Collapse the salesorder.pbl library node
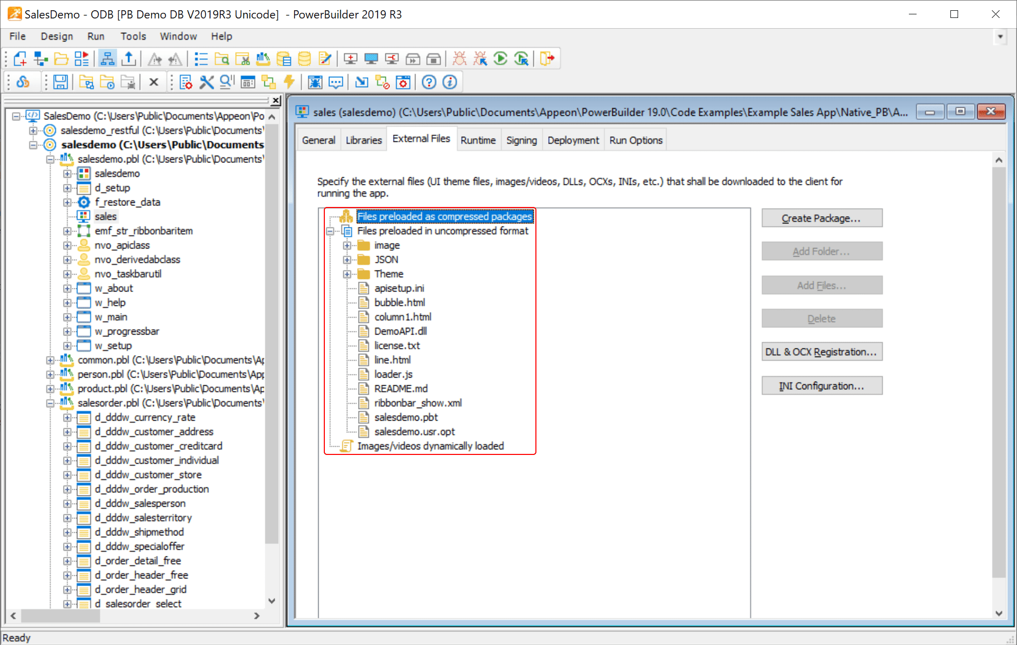The width and height of the screenshot is (1017, 645). click(50, 403)
